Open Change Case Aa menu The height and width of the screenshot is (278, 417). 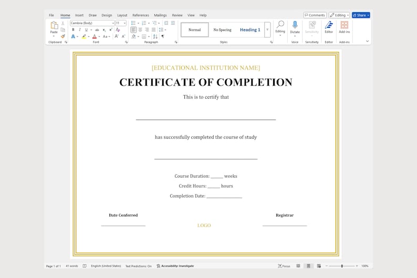106,36
